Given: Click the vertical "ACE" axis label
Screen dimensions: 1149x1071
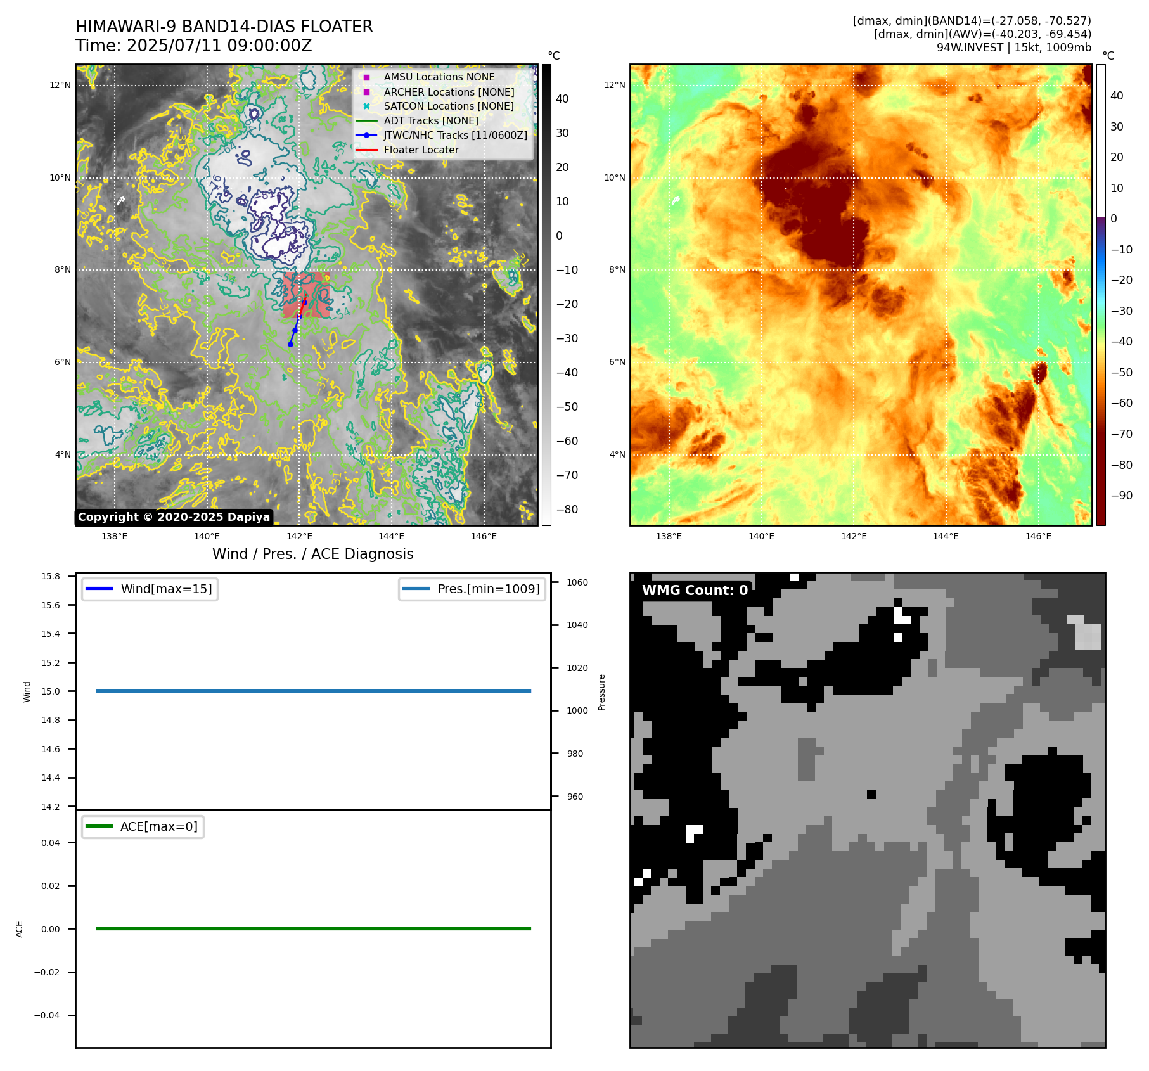Looking at the screenshot, I should (x=19, y=929).
